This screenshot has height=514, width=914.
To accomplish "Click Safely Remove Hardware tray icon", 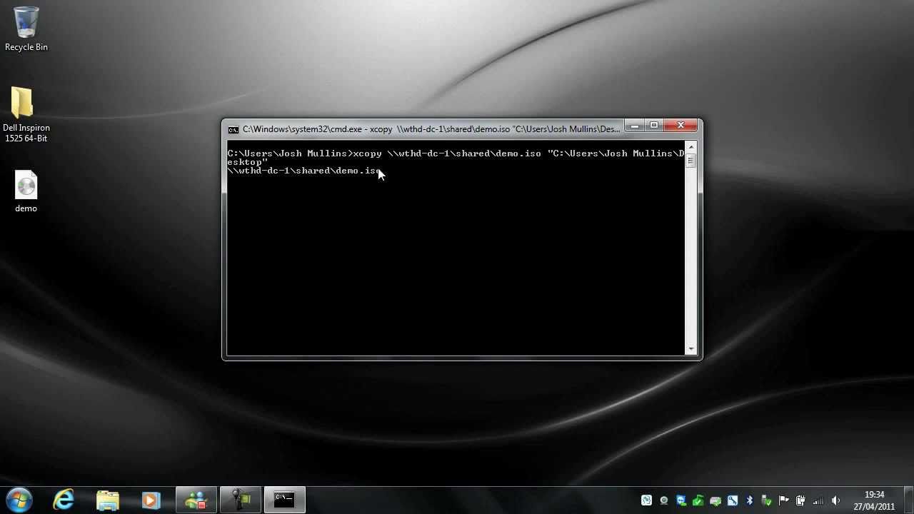I will [767, 500].
